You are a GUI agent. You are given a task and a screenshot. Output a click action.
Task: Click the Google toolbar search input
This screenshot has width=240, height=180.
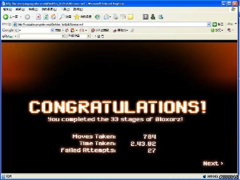(35, 30)
